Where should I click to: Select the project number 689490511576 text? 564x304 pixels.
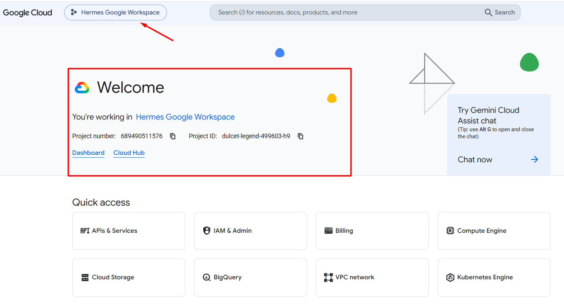[x=142, y=136]
